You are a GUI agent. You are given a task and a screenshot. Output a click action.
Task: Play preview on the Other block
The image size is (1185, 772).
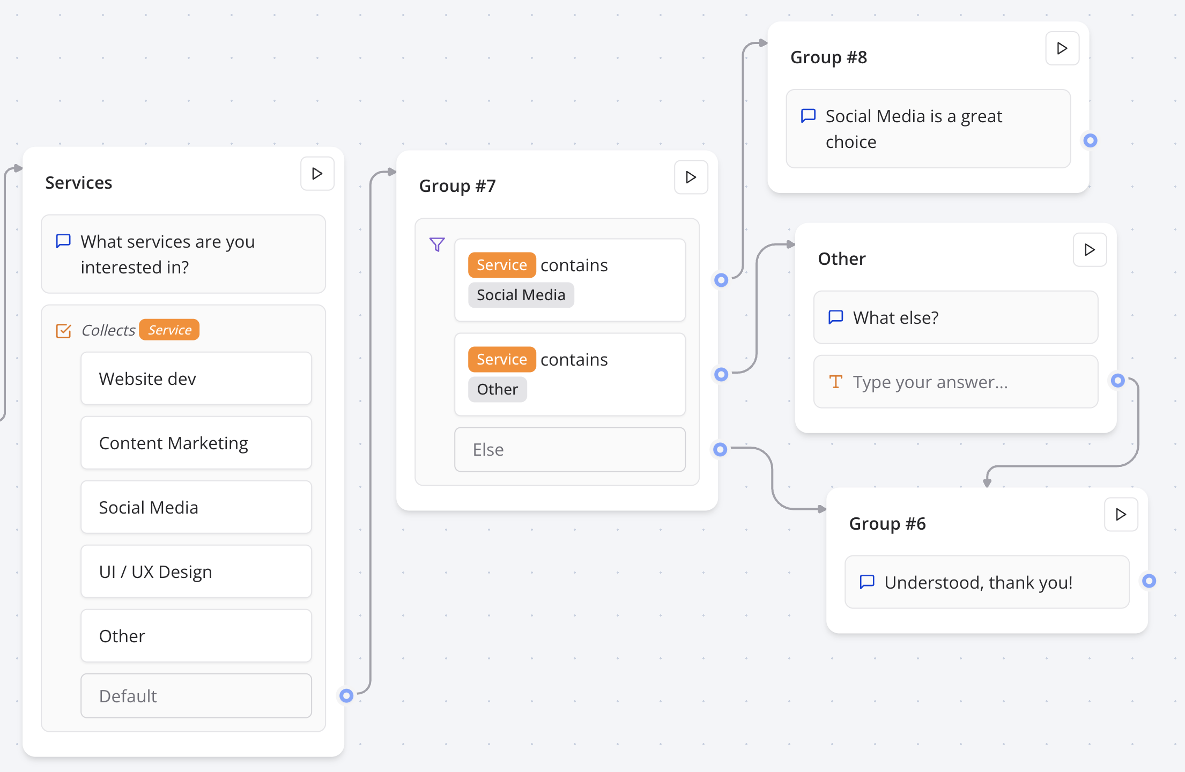[x=1090, y=249]
